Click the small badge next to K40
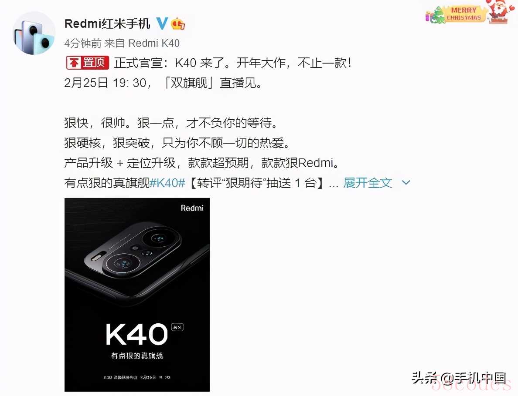This screenshot has height=396, width=518. tap(177, 327)
